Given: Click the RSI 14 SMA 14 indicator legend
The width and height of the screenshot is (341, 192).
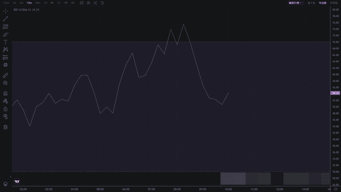Looking at the screenshot, I should pos(26,10).
